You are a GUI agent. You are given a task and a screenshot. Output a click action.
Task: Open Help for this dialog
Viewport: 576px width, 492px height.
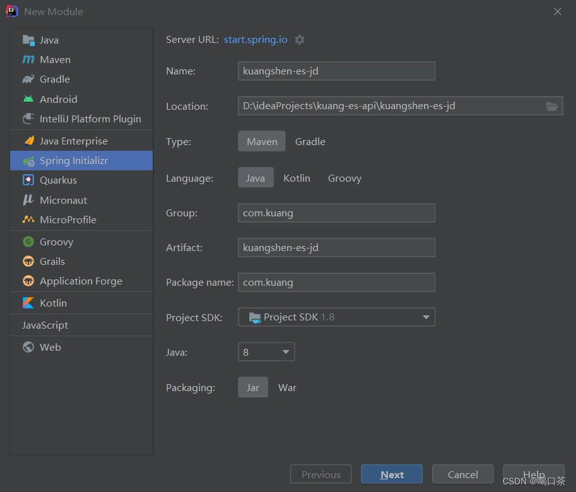[x=534, y=474]
